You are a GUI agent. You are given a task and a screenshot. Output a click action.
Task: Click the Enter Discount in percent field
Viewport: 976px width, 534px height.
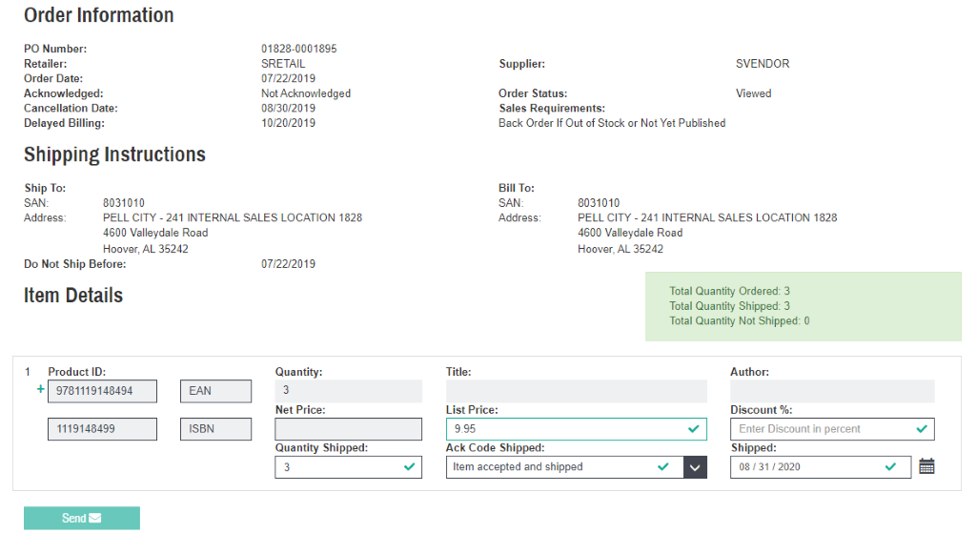pyautogui.click(x=820, y=429)
